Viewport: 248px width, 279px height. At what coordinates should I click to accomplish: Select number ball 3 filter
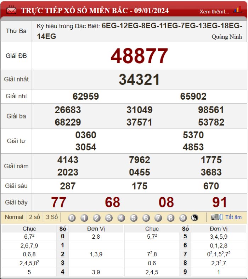109,218
